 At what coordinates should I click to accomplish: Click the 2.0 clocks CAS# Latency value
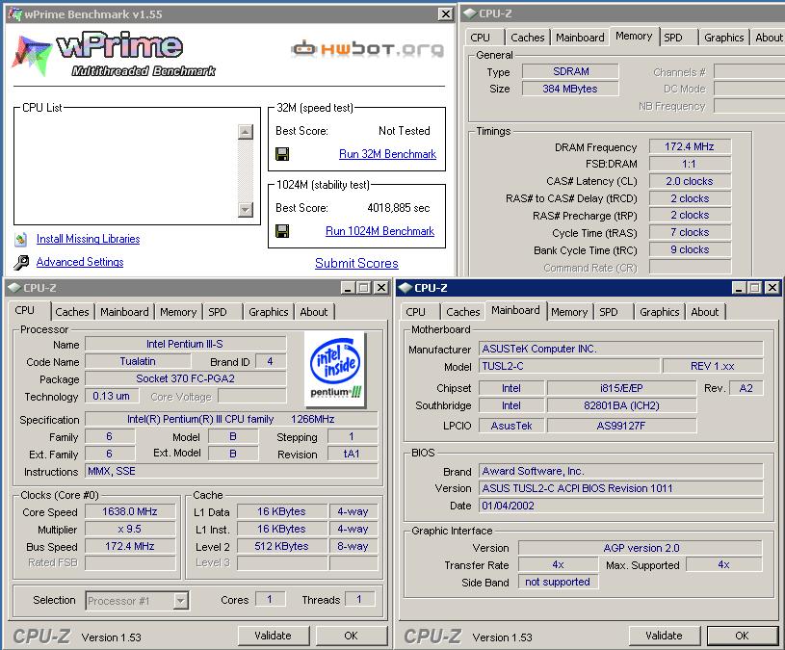click(x=690, y=181)
